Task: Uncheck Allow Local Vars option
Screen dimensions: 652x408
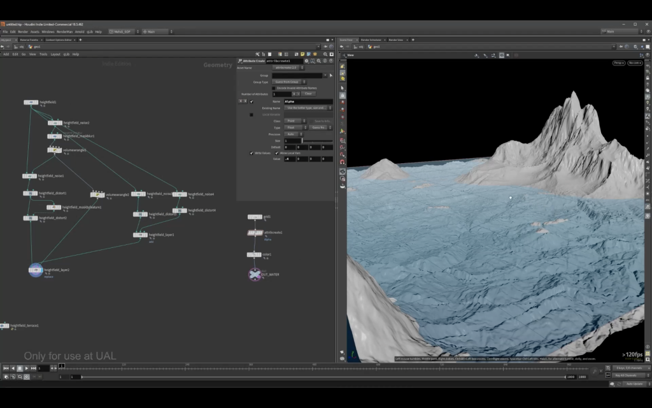Action: coord(276,153)
